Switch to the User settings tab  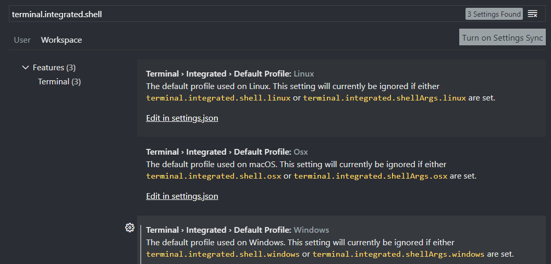[22, 40]
